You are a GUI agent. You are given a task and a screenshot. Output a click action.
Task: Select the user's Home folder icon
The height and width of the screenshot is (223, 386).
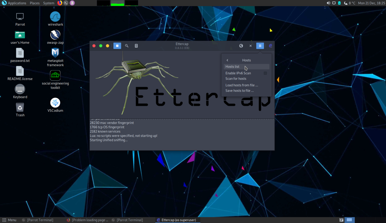coord(20,38)
